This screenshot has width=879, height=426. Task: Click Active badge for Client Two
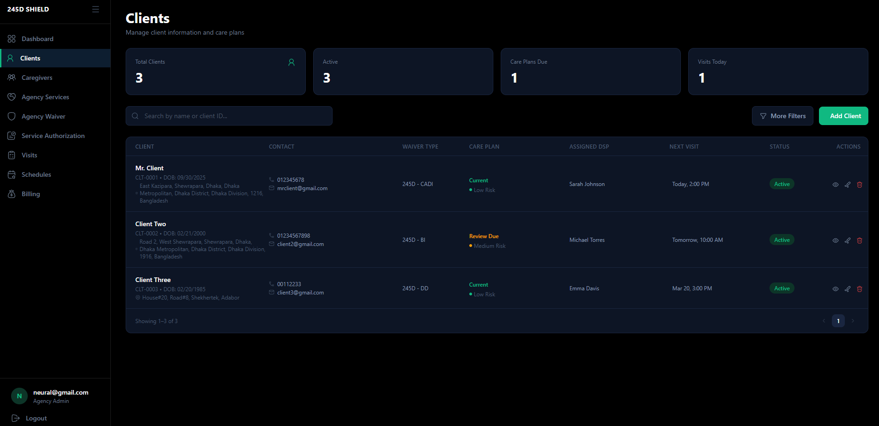782,240
